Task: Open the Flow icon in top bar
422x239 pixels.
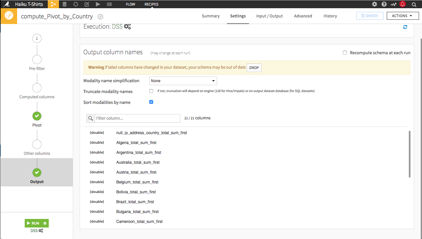Action: tap(53, 4)
